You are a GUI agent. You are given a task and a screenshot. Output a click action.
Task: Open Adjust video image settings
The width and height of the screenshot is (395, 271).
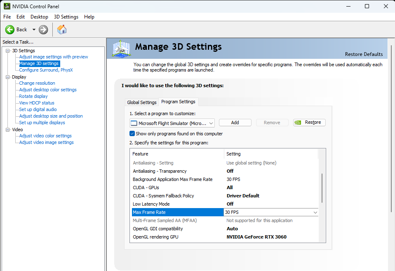coord(46,142)
